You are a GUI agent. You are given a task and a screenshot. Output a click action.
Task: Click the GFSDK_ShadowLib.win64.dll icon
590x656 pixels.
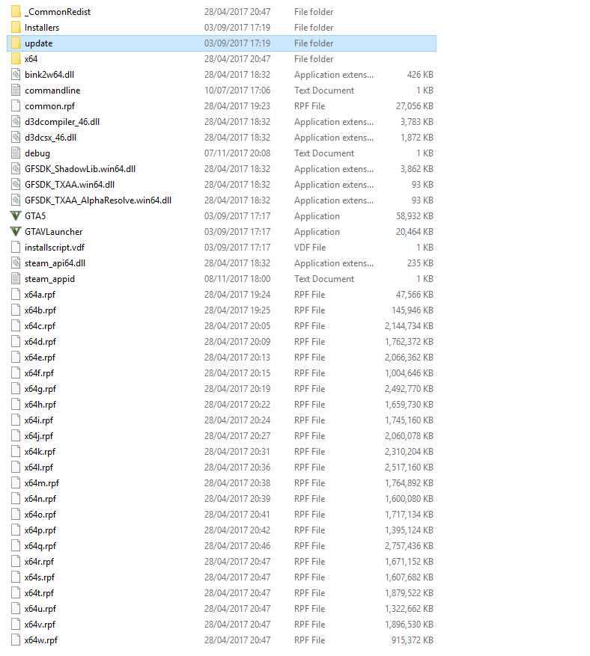point(16,168)
